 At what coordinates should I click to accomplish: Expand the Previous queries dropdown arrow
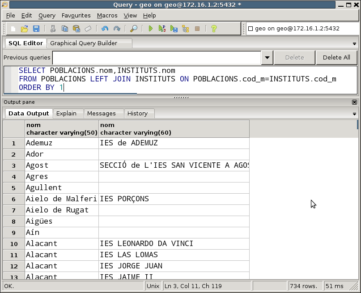point(267,58)
